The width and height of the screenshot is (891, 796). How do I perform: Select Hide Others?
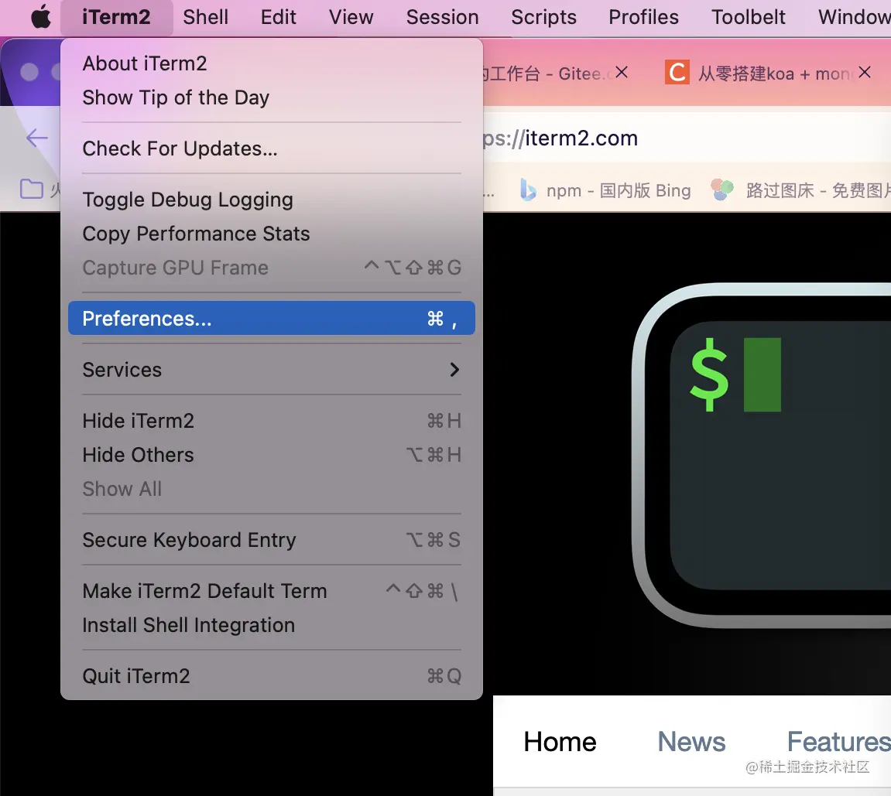tap(272, 455)
